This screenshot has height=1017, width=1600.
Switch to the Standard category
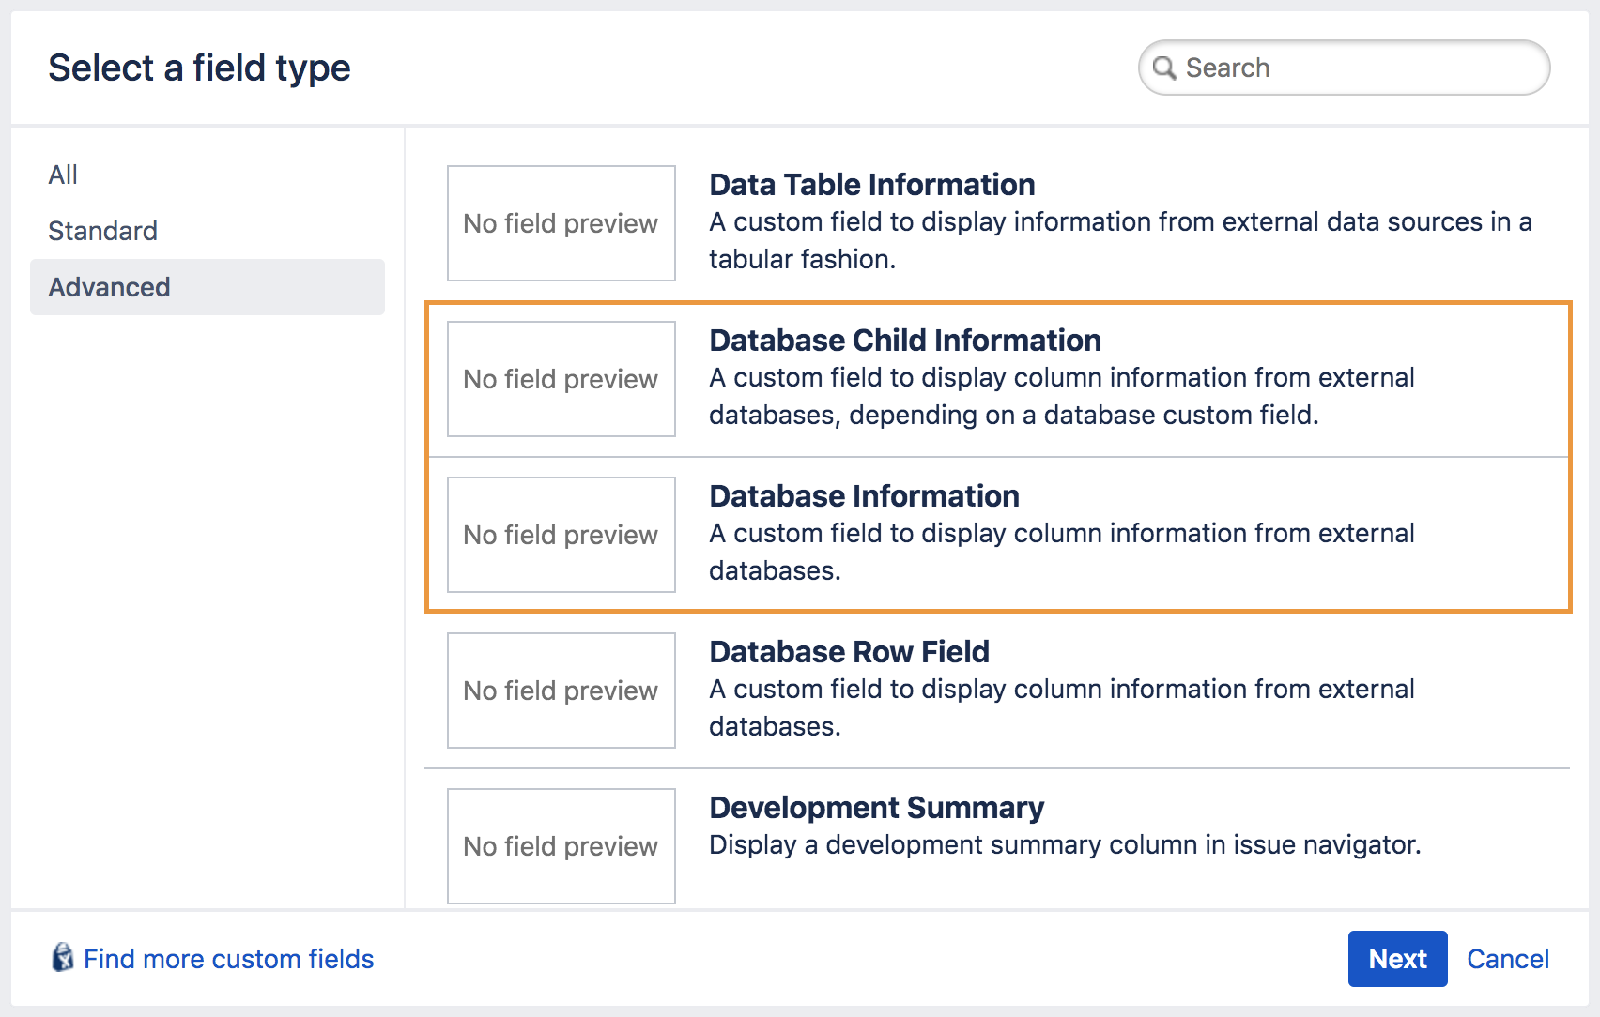tap(101, 230)
